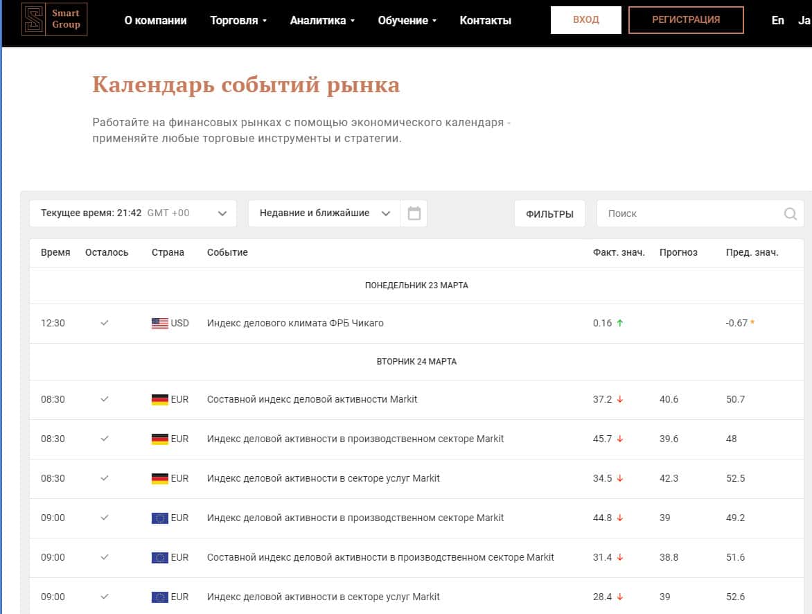Open the Аналитика navigation menu

(x=322, y=21)
